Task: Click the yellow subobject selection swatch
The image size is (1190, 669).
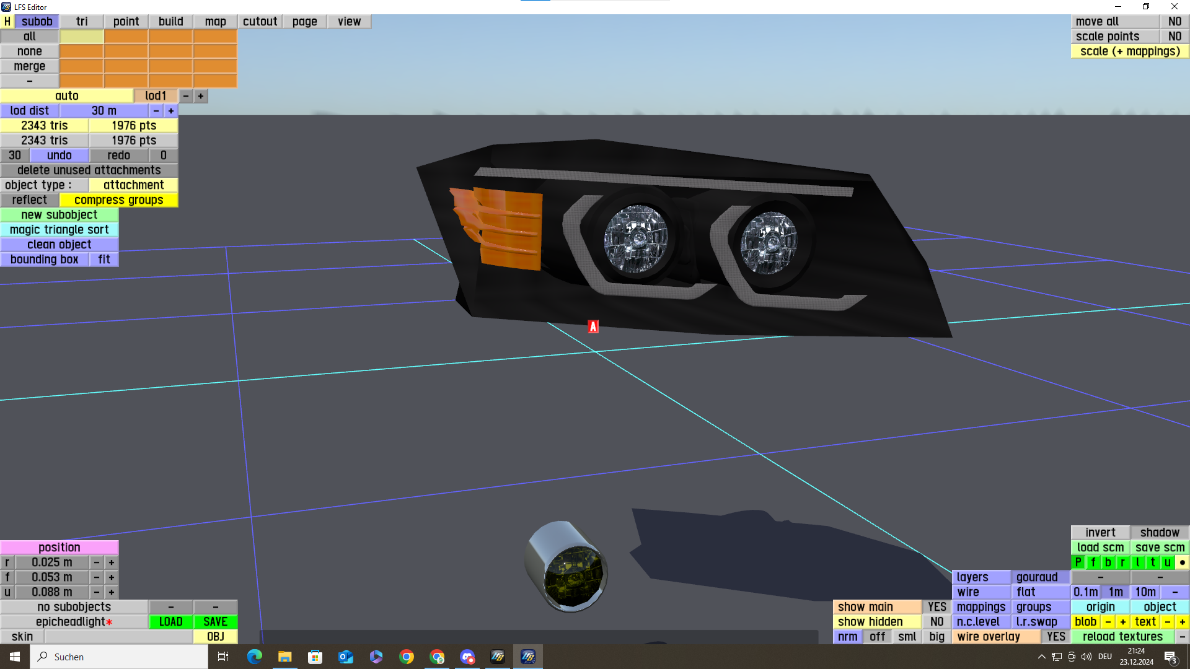Action: click(x=82, y=37)
